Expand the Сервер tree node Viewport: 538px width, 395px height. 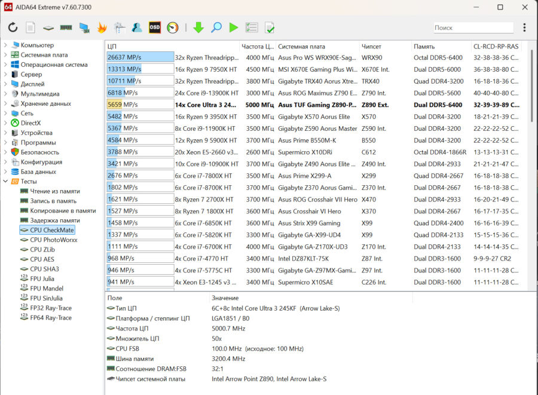tap(5, 74)
